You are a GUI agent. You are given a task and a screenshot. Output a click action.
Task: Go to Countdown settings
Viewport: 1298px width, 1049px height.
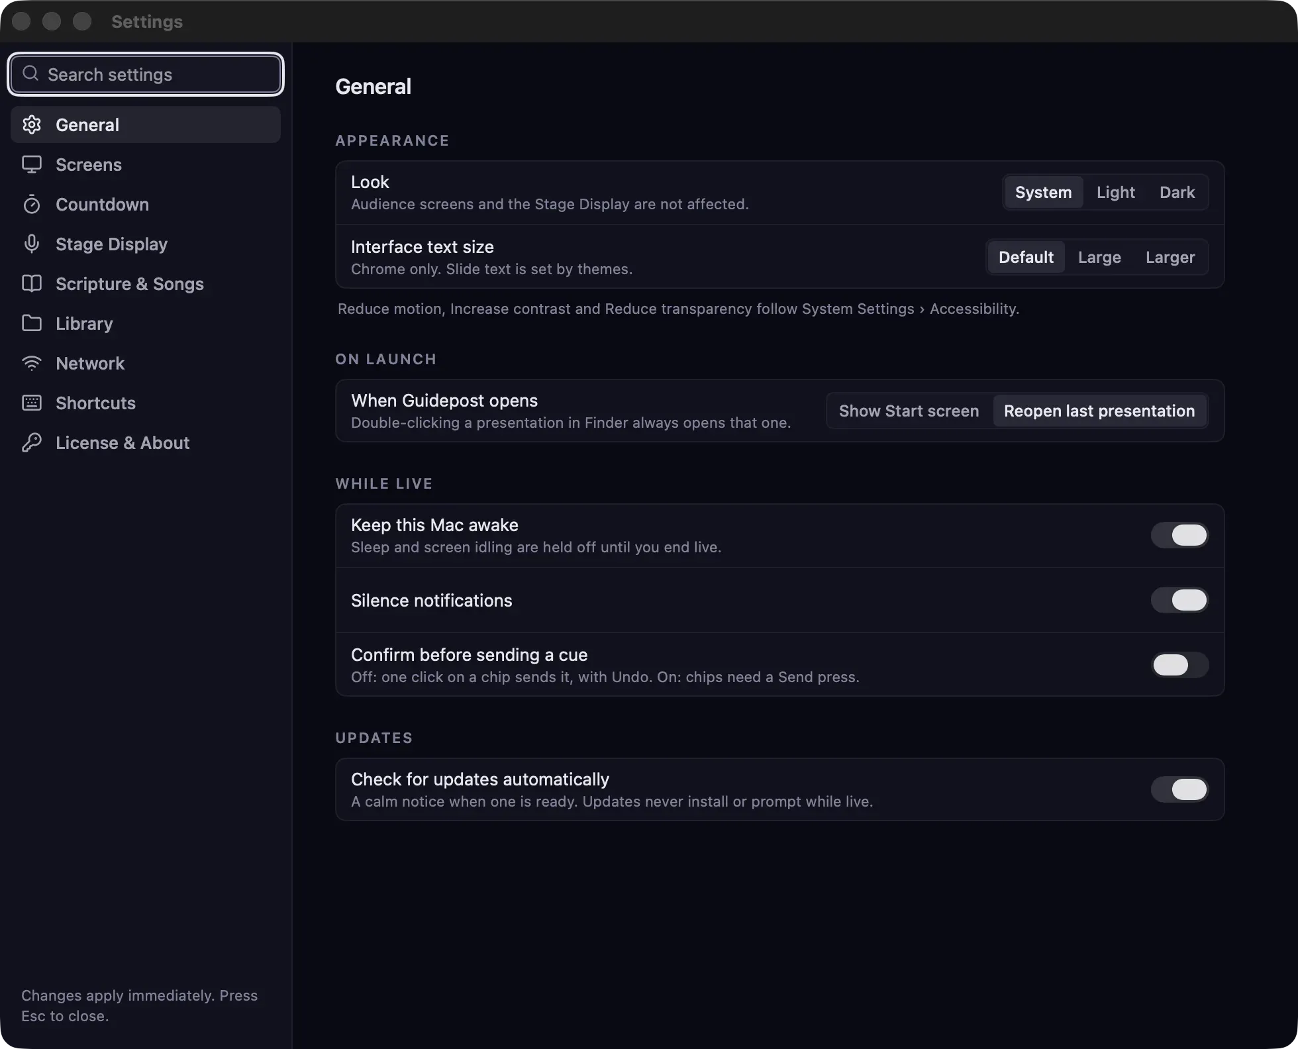coord(146,204)
